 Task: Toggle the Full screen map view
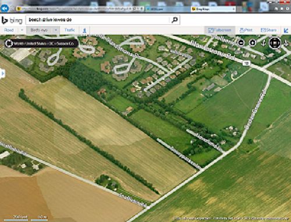click(x=219, y=30)
